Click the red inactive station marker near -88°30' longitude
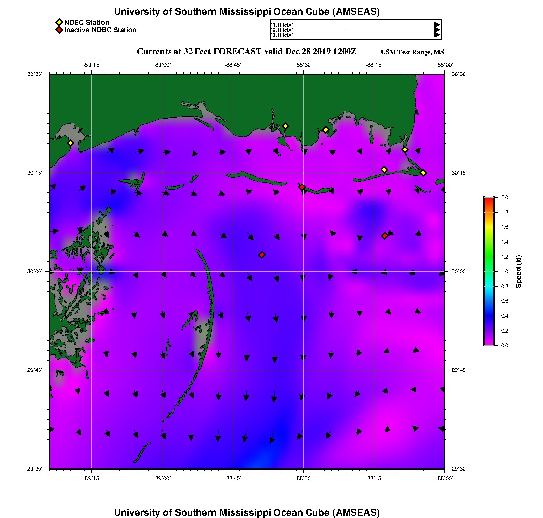Viewport: 543px width, 518px height. pos(302,187)
